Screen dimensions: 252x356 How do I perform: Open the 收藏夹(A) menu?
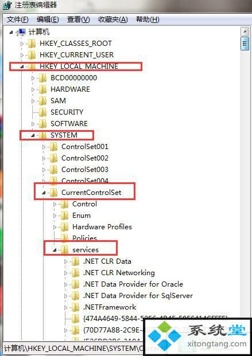tap(113, 19)
